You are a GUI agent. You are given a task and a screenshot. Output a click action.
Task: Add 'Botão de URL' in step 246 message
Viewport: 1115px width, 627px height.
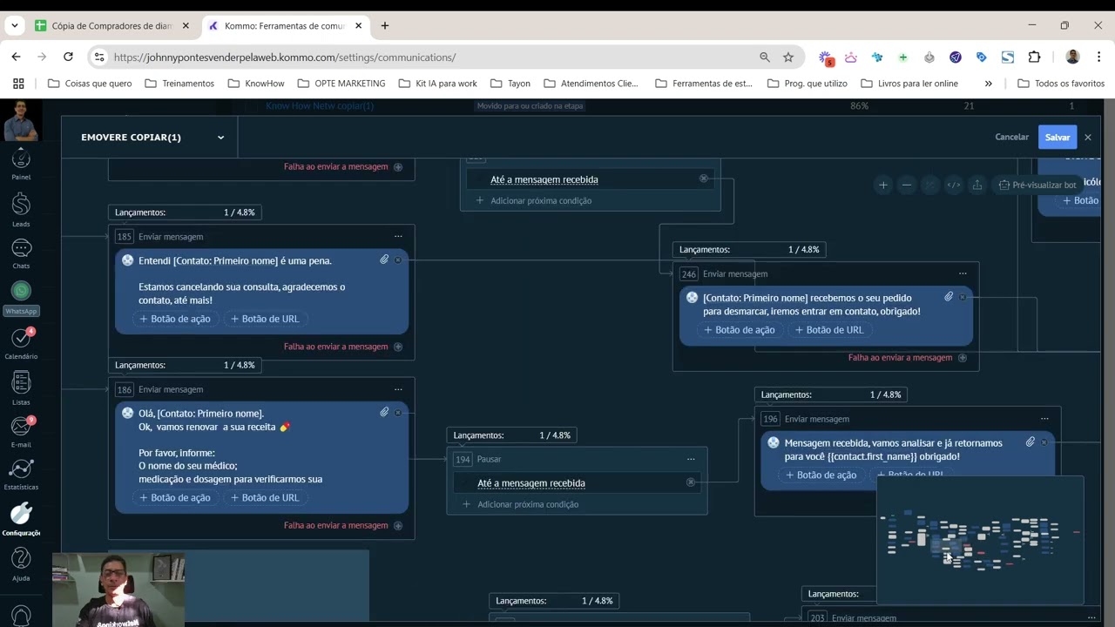pos(829,330)
